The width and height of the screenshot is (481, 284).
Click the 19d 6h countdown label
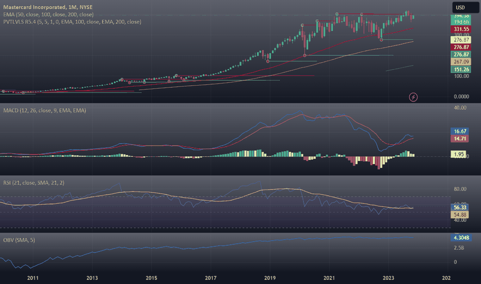point(461,22)
